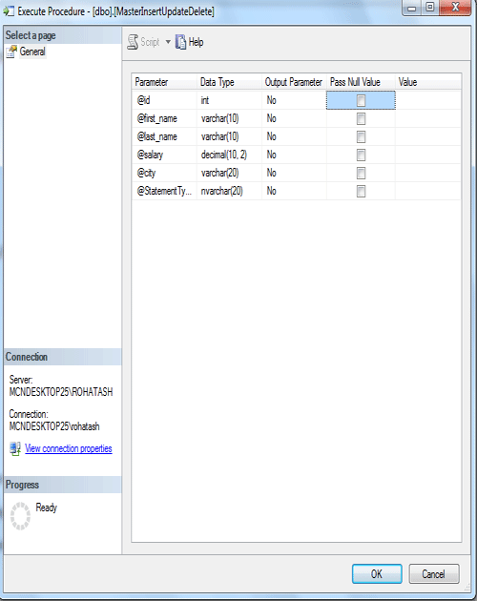Click the varchar(20) data type cell
This screenshot has height=601, width=477.
coord(229,173)
